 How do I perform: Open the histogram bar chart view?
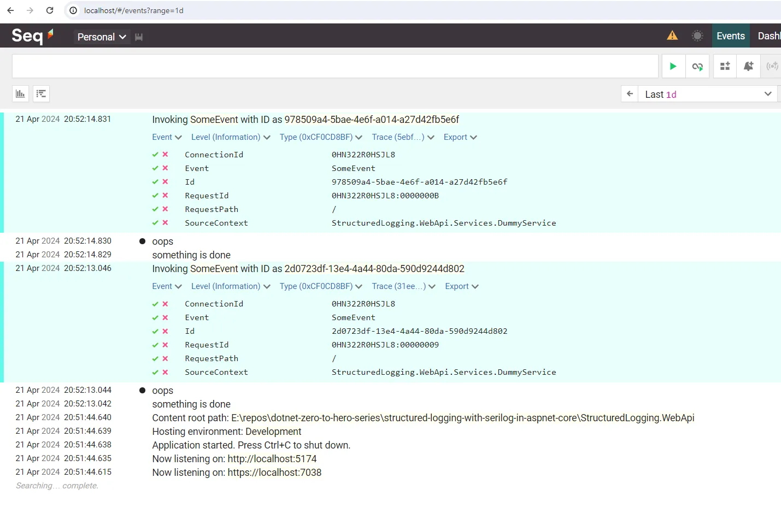(20, 93)
